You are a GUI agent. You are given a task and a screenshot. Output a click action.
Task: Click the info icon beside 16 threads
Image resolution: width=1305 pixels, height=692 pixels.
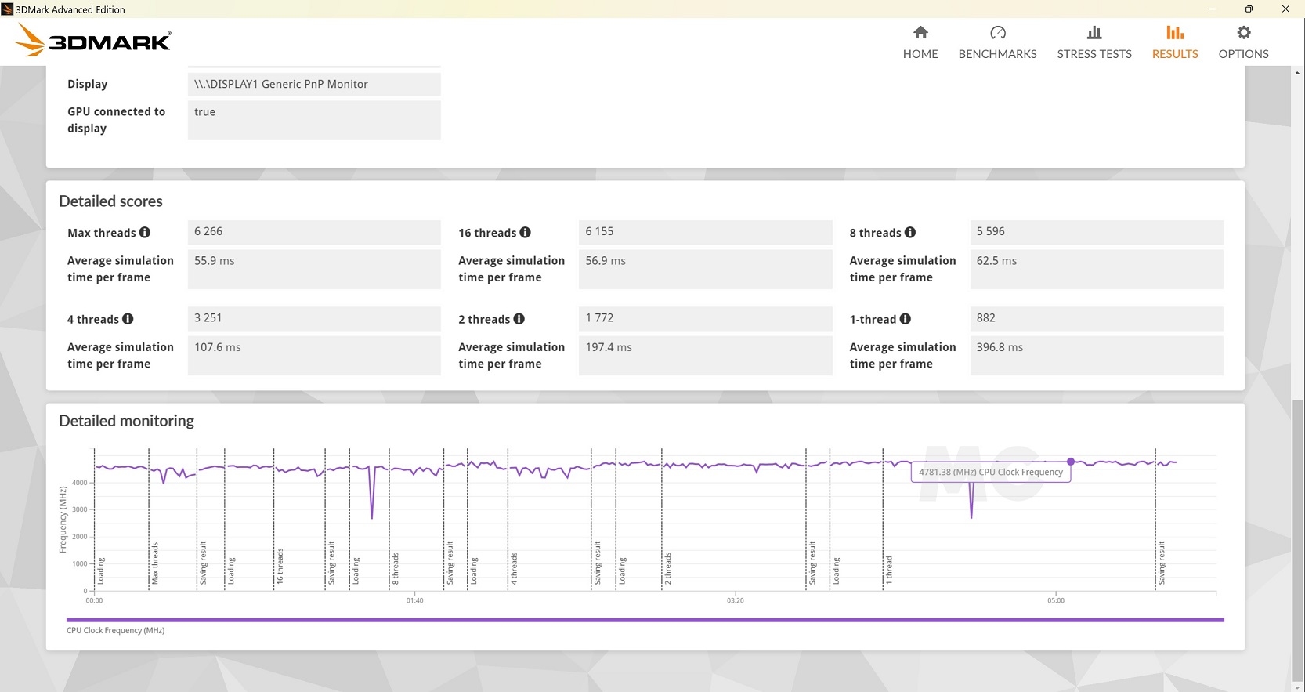526,233
